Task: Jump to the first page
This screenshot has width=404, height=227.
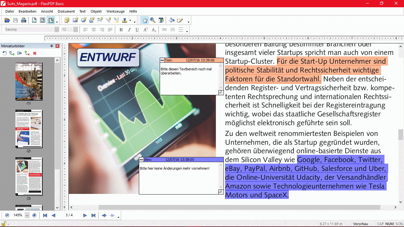Action: coord(45,215)
